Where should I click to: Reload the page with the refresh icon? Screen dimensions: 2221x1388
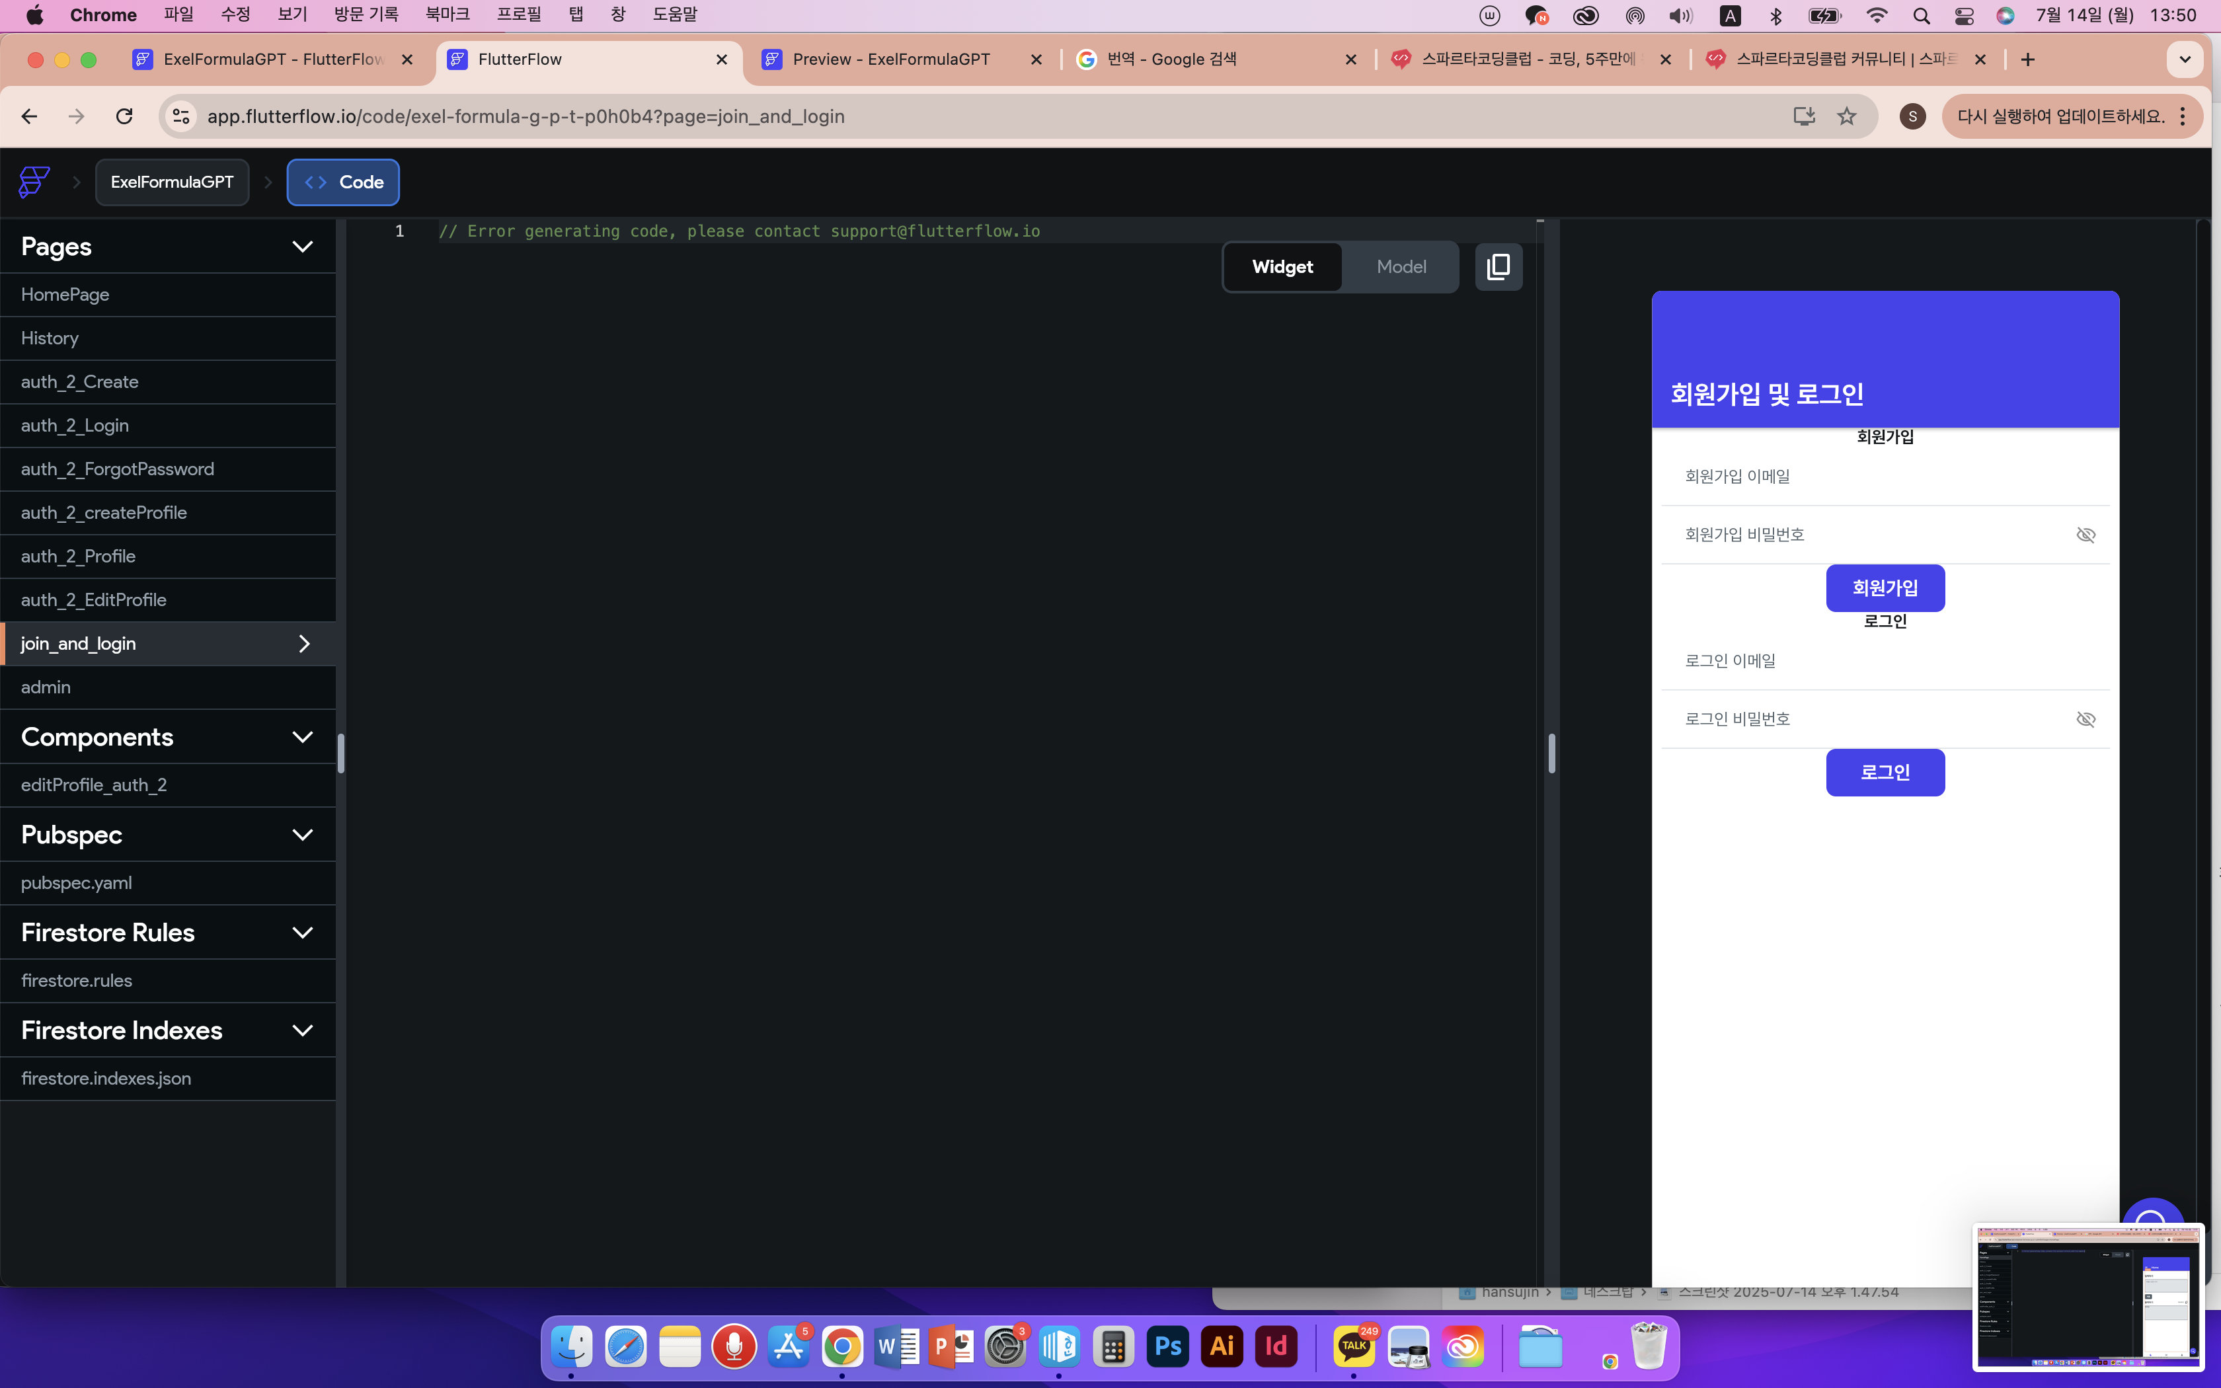124,116
